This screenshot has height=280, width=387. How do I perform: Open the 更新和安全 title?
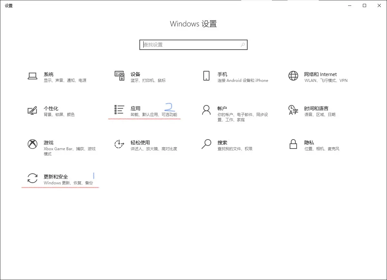[56, 177]
